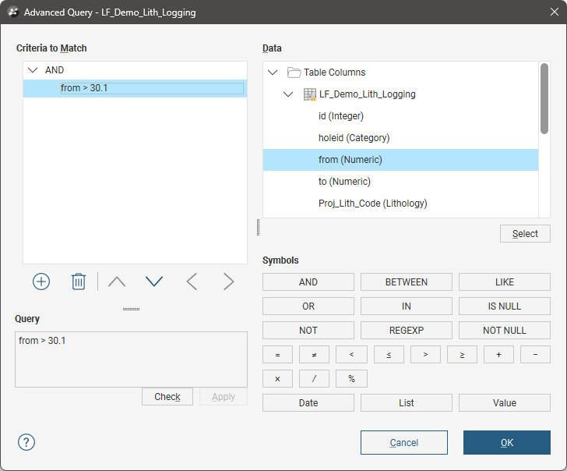Outdent criterion with left arrow icon

pos(192,282)
